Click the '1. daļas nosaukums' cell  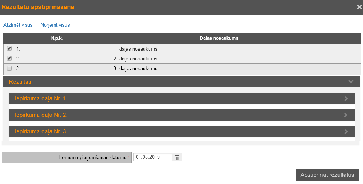point(135,49)
